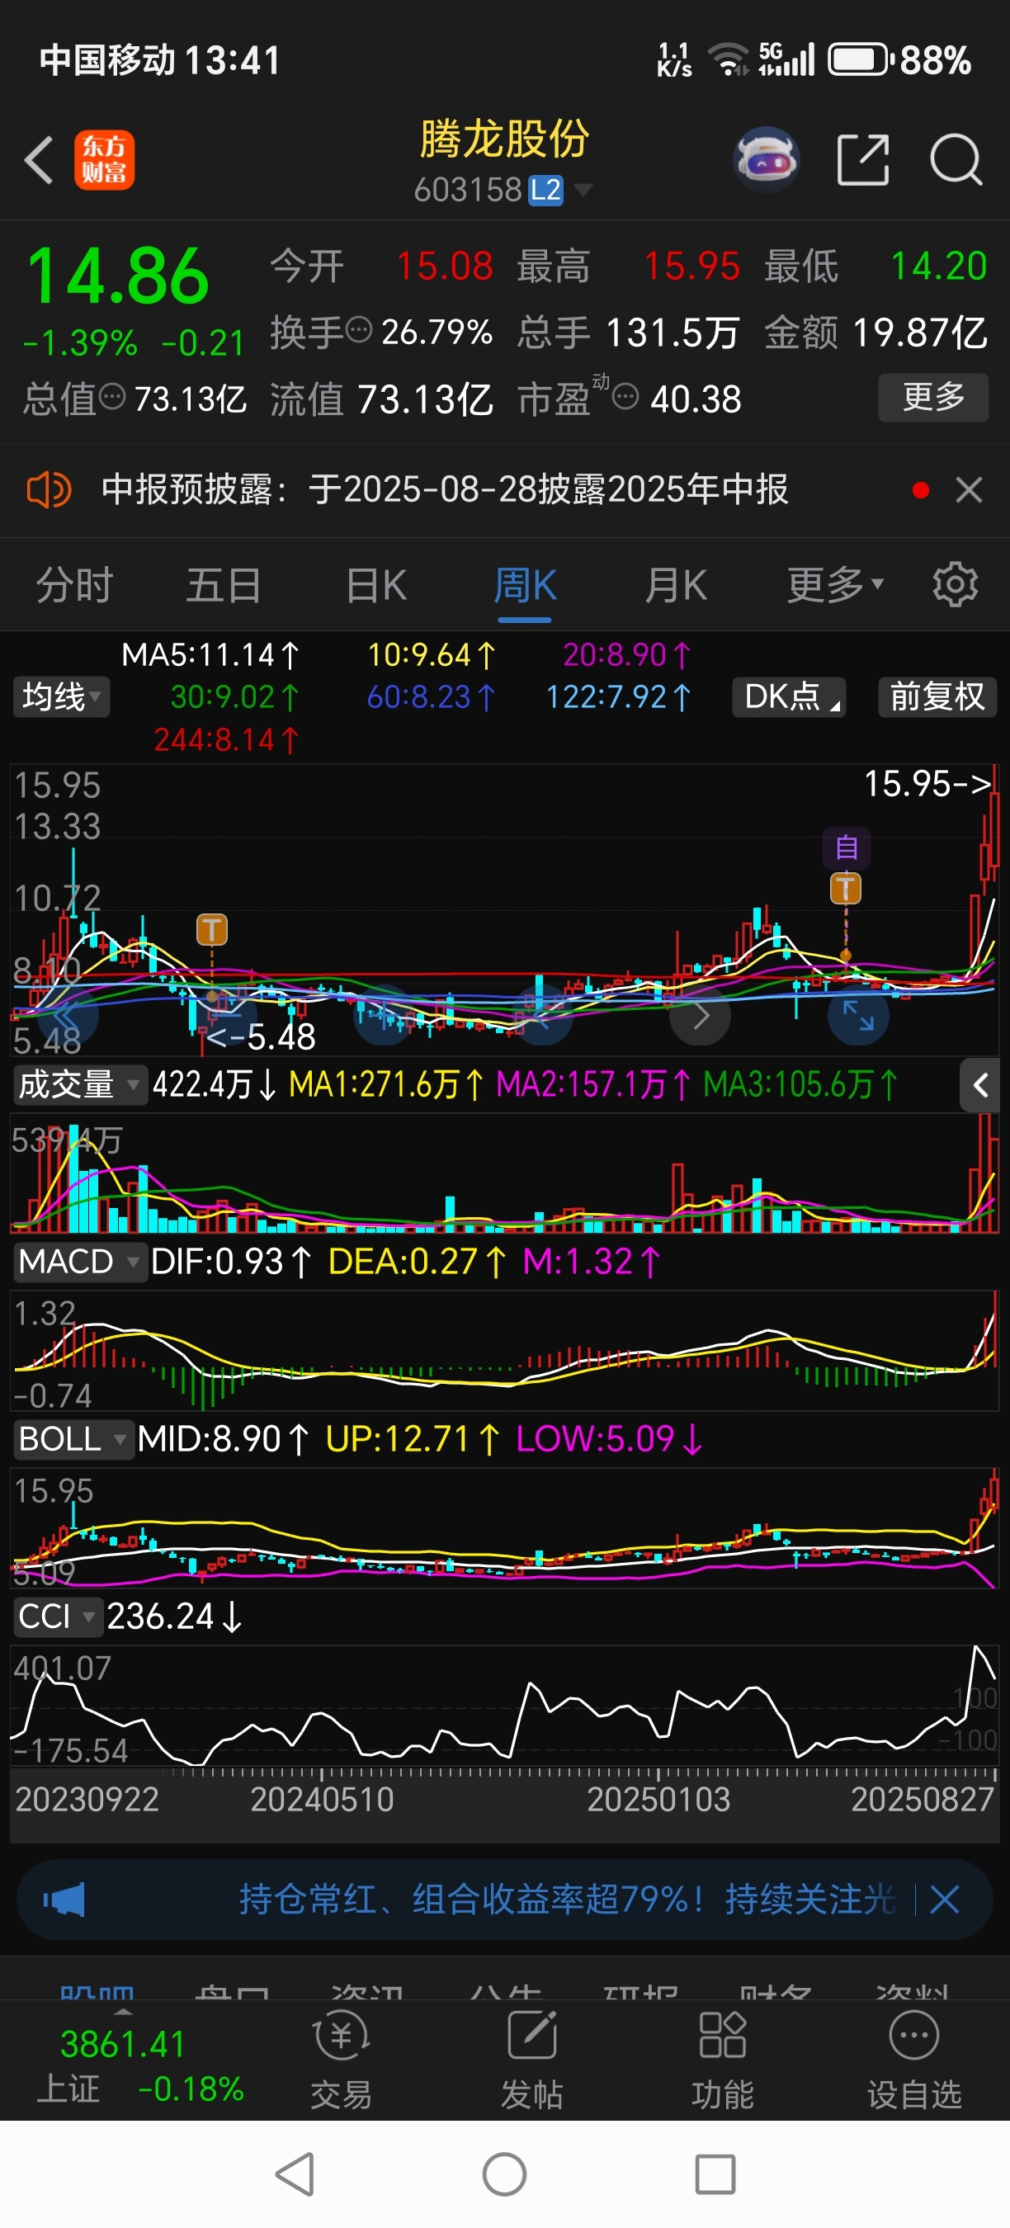This screenshot has height=2228, width=1010.
Task: Tap the 15.95-> high price label
Action: pyautogui.click(x=927, y=784)
